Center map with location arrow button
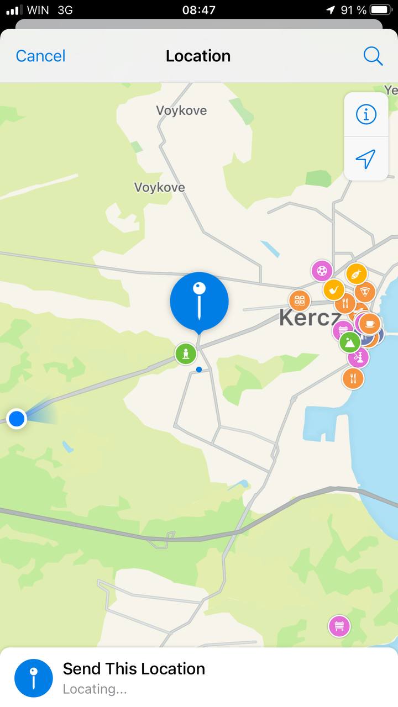 point(365,159)
